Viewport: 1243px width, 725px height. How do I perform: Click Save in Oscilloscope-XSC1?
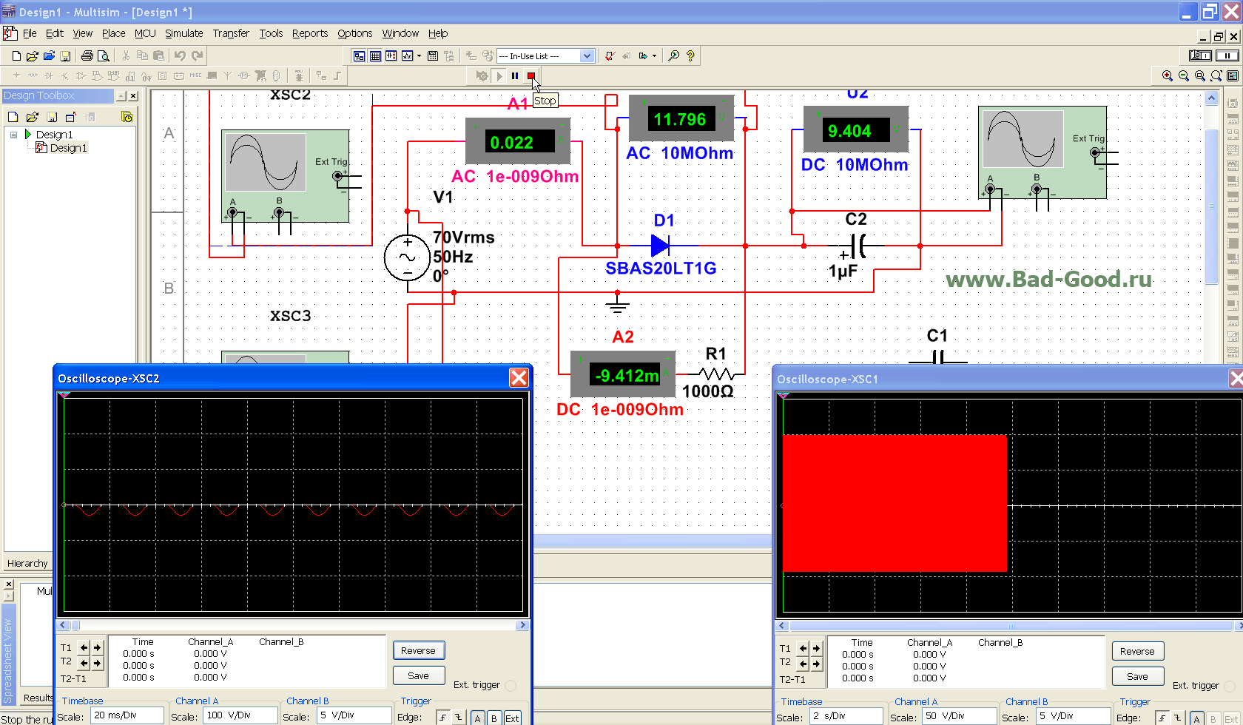[1137, 676]
